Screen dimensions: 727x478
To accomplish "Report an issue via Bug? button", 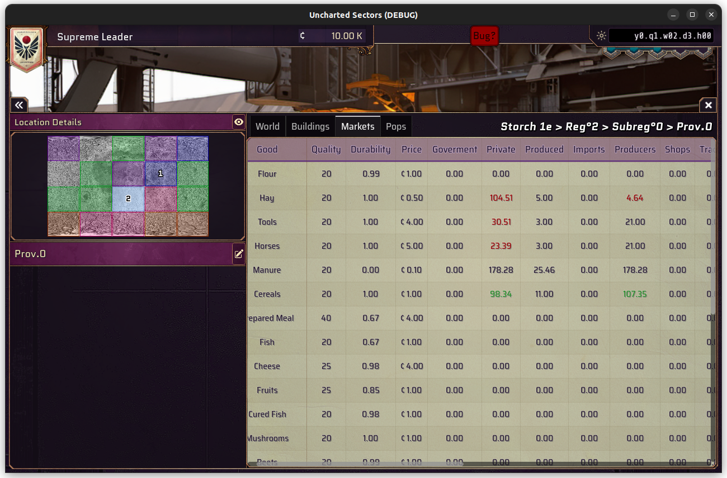I will coord(484,36).
